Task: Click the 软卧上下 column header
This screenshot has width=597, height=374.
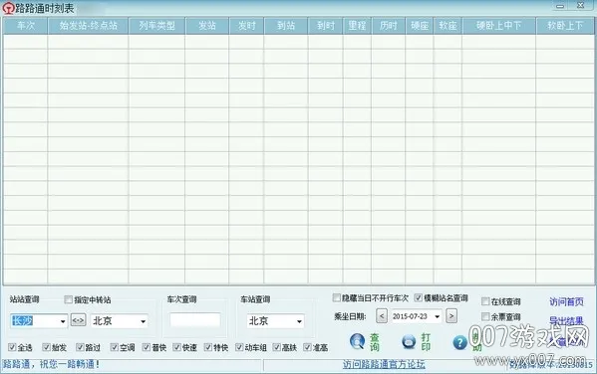Action: pyautogui.click(x=565, y=26)
